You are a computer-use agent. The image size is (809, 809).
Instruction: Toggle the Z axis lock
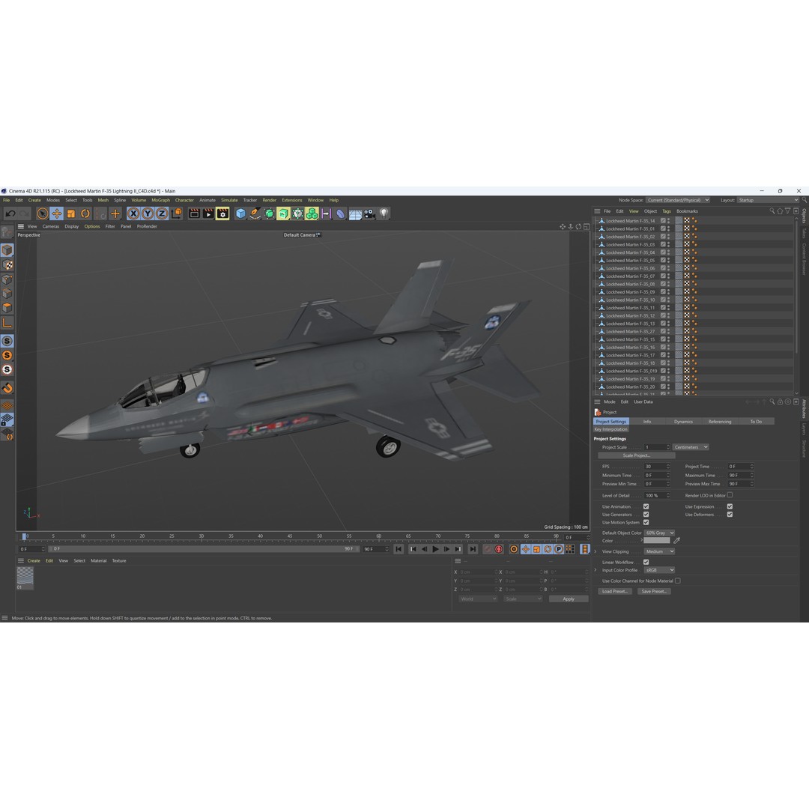tap(162, 213)
